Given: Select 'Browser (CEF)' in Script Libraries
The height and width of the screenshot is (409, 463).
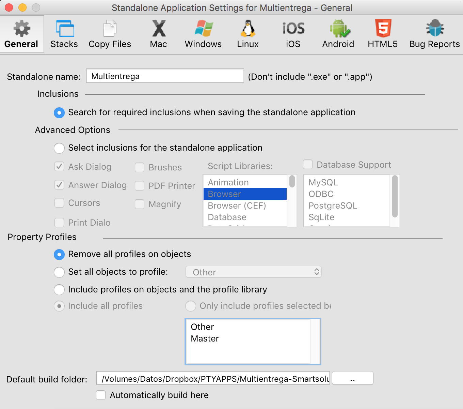Looking at the screenshot, I should 245,206.
